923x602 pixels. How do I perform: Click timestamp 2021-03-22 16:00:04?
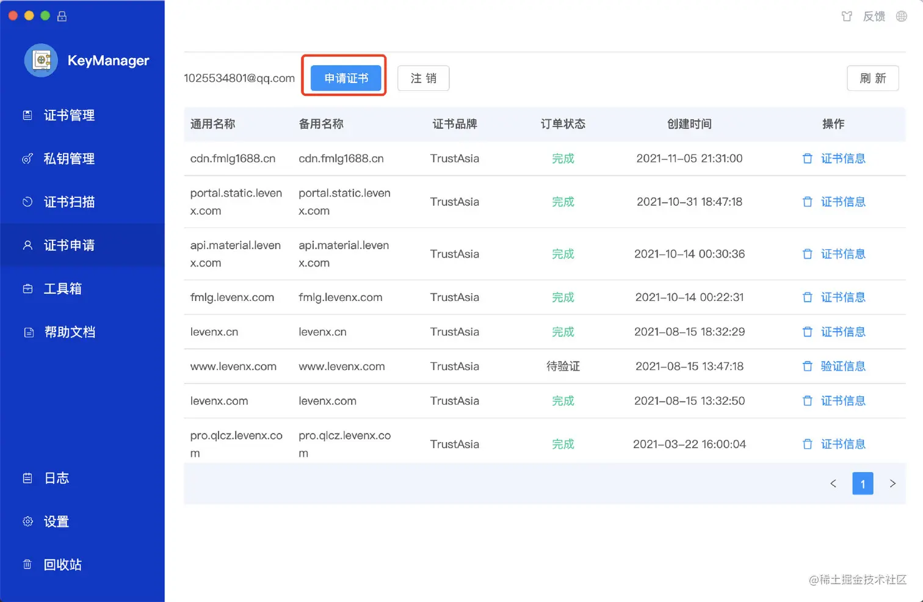click(x=689, y=444)
